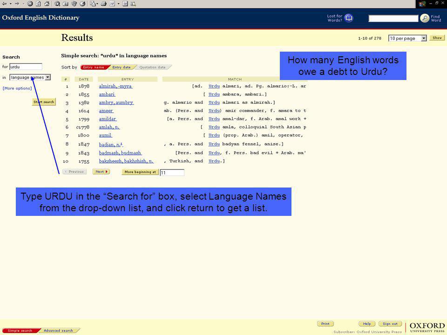Click the 'More beginning at' number field
This screenshot has height=335, width=447.
[172, 172]
